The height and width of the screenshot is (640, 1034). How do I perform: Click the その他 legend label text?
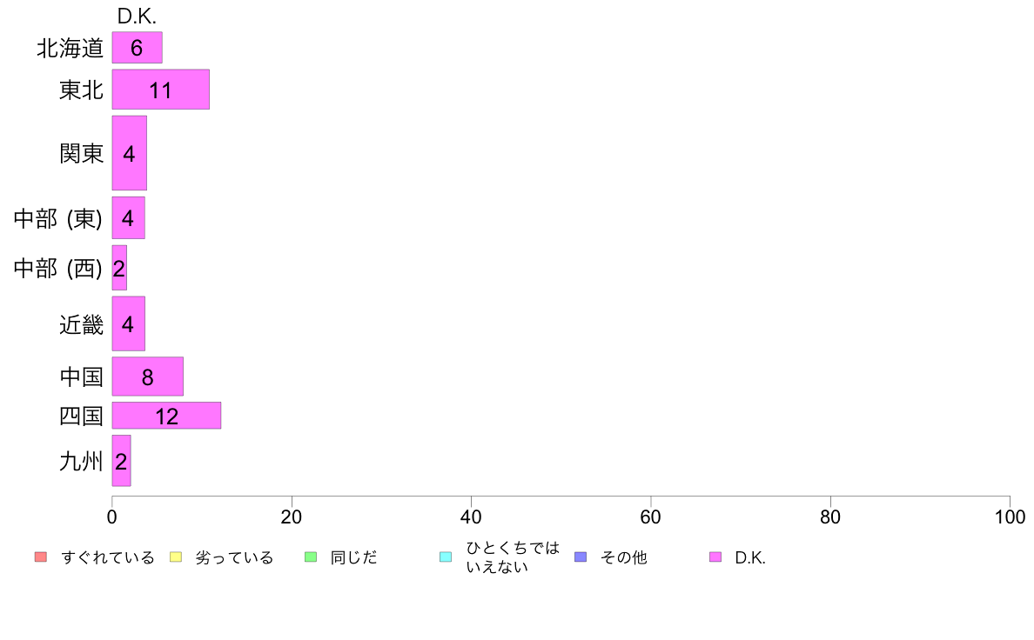click(624, 557)
